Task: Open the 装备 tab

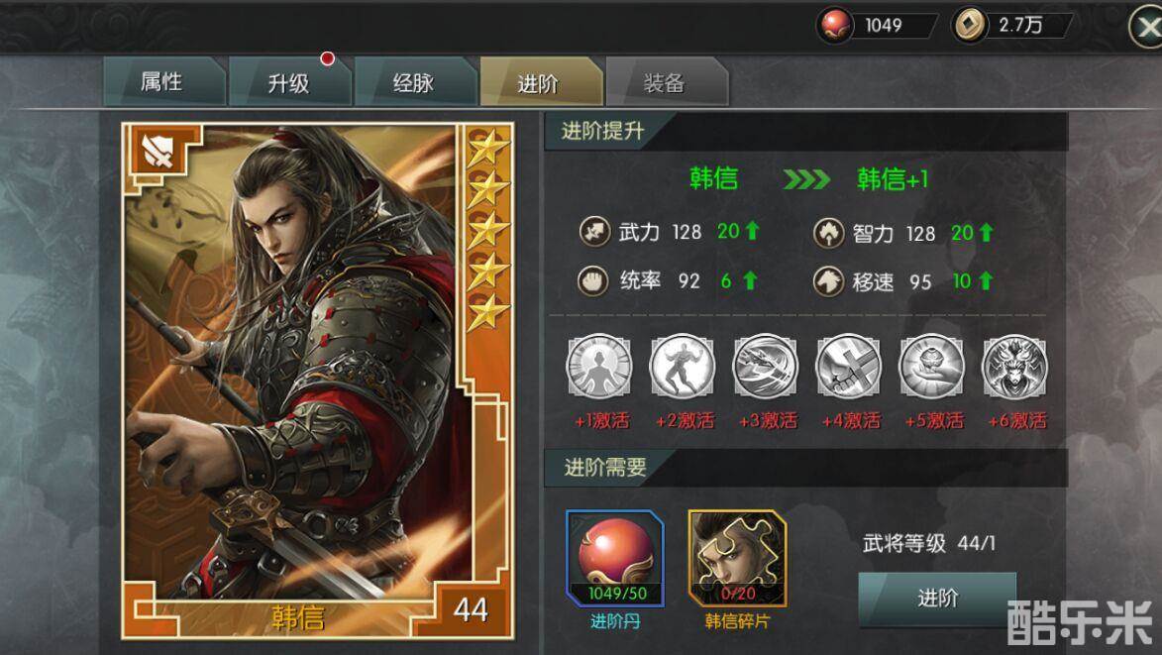Action: (667, 81)
